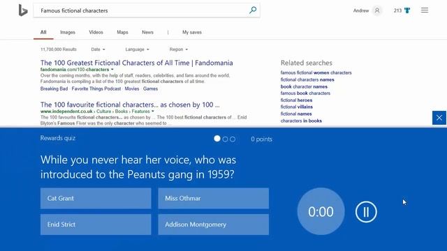Search book character names
The image size is (447, 251).
304,86
